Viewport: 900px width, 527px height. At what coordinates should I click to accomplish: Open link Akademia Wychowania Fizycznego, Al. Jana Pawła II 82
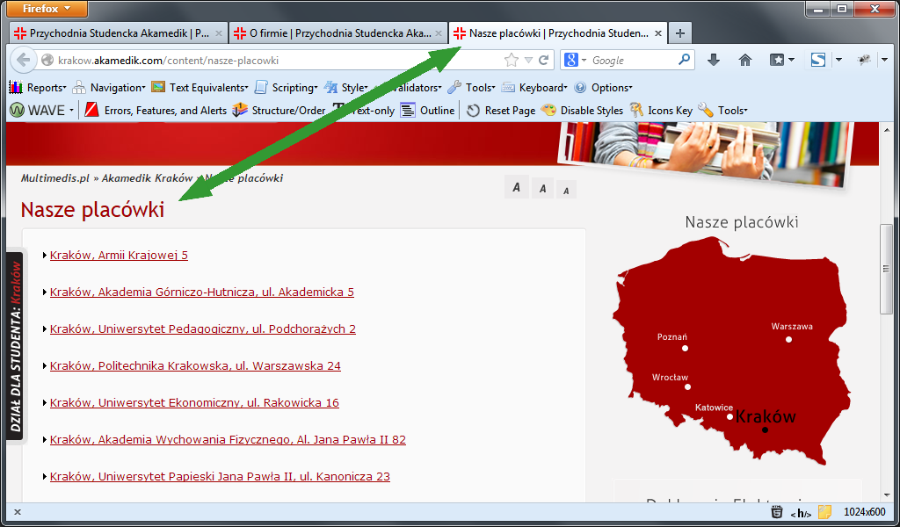(x=228, y=440)
